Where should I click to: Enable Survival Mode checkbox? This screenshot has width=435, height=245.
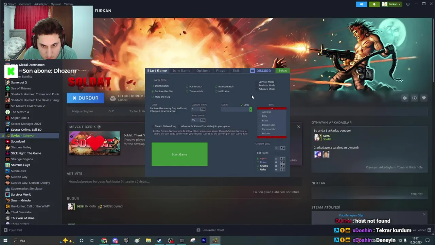[x=257, y=82]
